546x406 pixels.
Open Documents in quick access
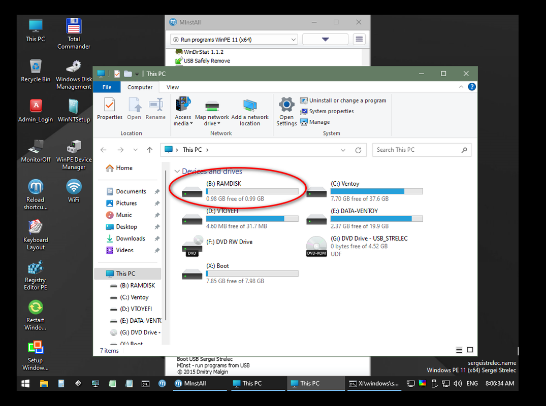click(x=131, y=191)
